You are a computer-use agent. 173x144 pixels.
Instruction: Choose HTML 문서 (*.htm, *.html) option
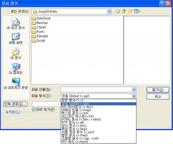pyautogui.click(x=98, y=120)
